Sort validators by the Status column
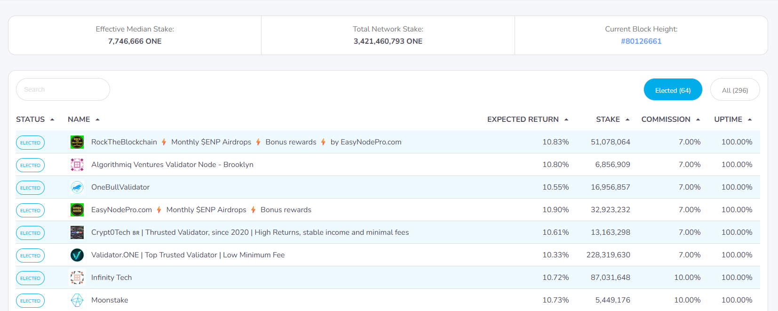778x311 pixels. [x=35, y=120]
